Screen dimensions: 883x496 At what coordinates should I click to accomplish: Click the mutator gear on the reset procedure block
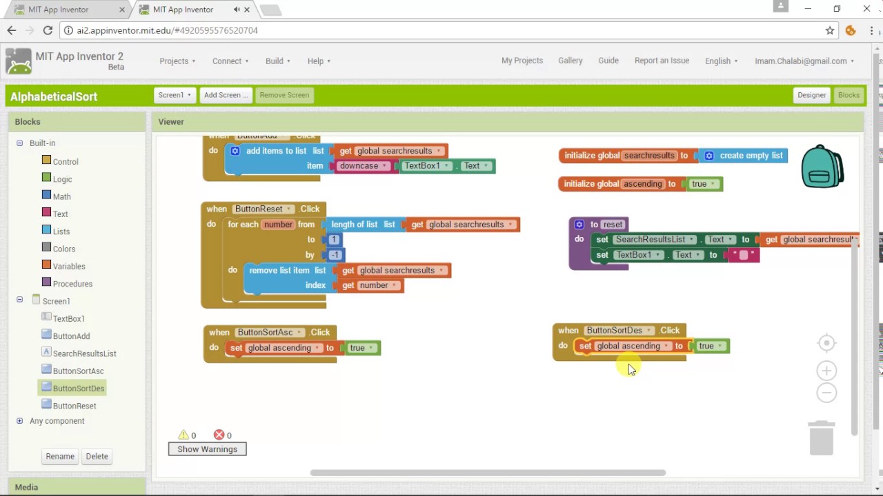(579, 225)
